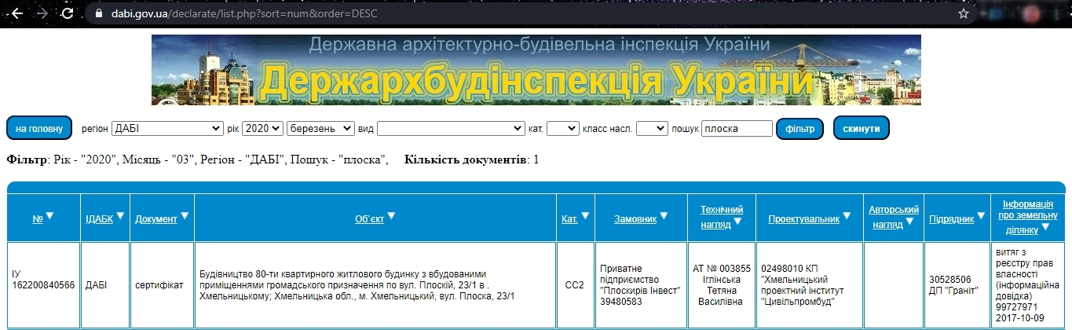The image size is (1072, 330).
Task: Open the рік dropdown showing 2020
Action: point(262,128)
